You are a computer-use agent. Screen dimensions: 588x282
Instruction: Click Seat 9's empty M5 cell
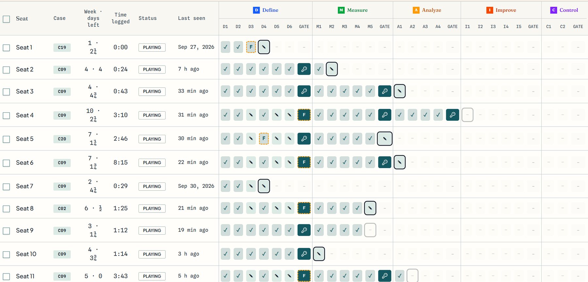coord(370,230)
